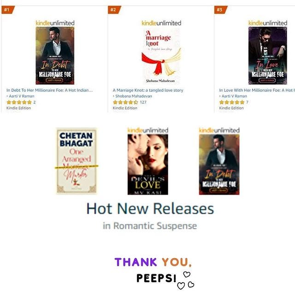295x295 pixels.
Task: Visit Aarti V Raman author page under #1
Action: 22,96
